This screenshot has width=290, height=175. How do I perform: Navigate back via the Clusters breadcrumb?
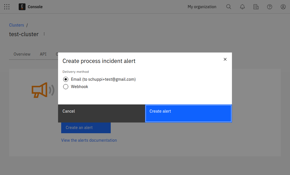(16, 25)
